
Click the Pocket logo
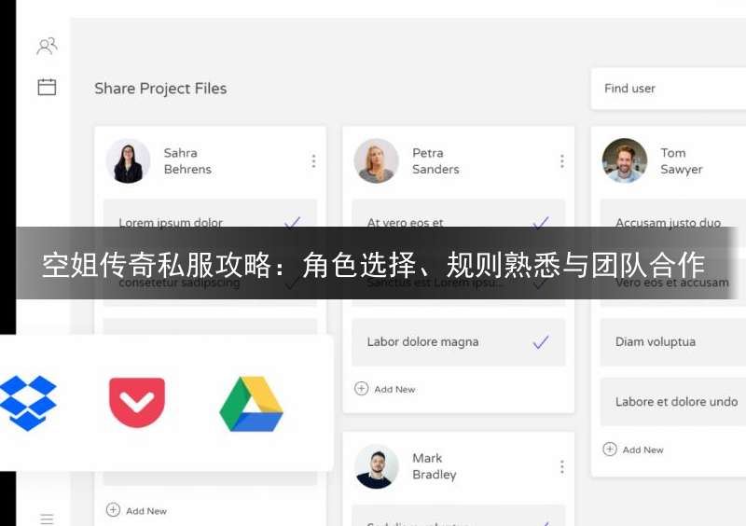point(137,402)
